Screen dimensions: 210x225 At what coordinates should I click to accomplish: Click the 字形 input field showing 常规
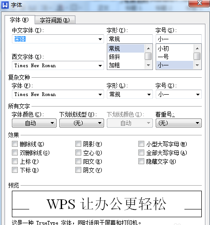[130, 39]
